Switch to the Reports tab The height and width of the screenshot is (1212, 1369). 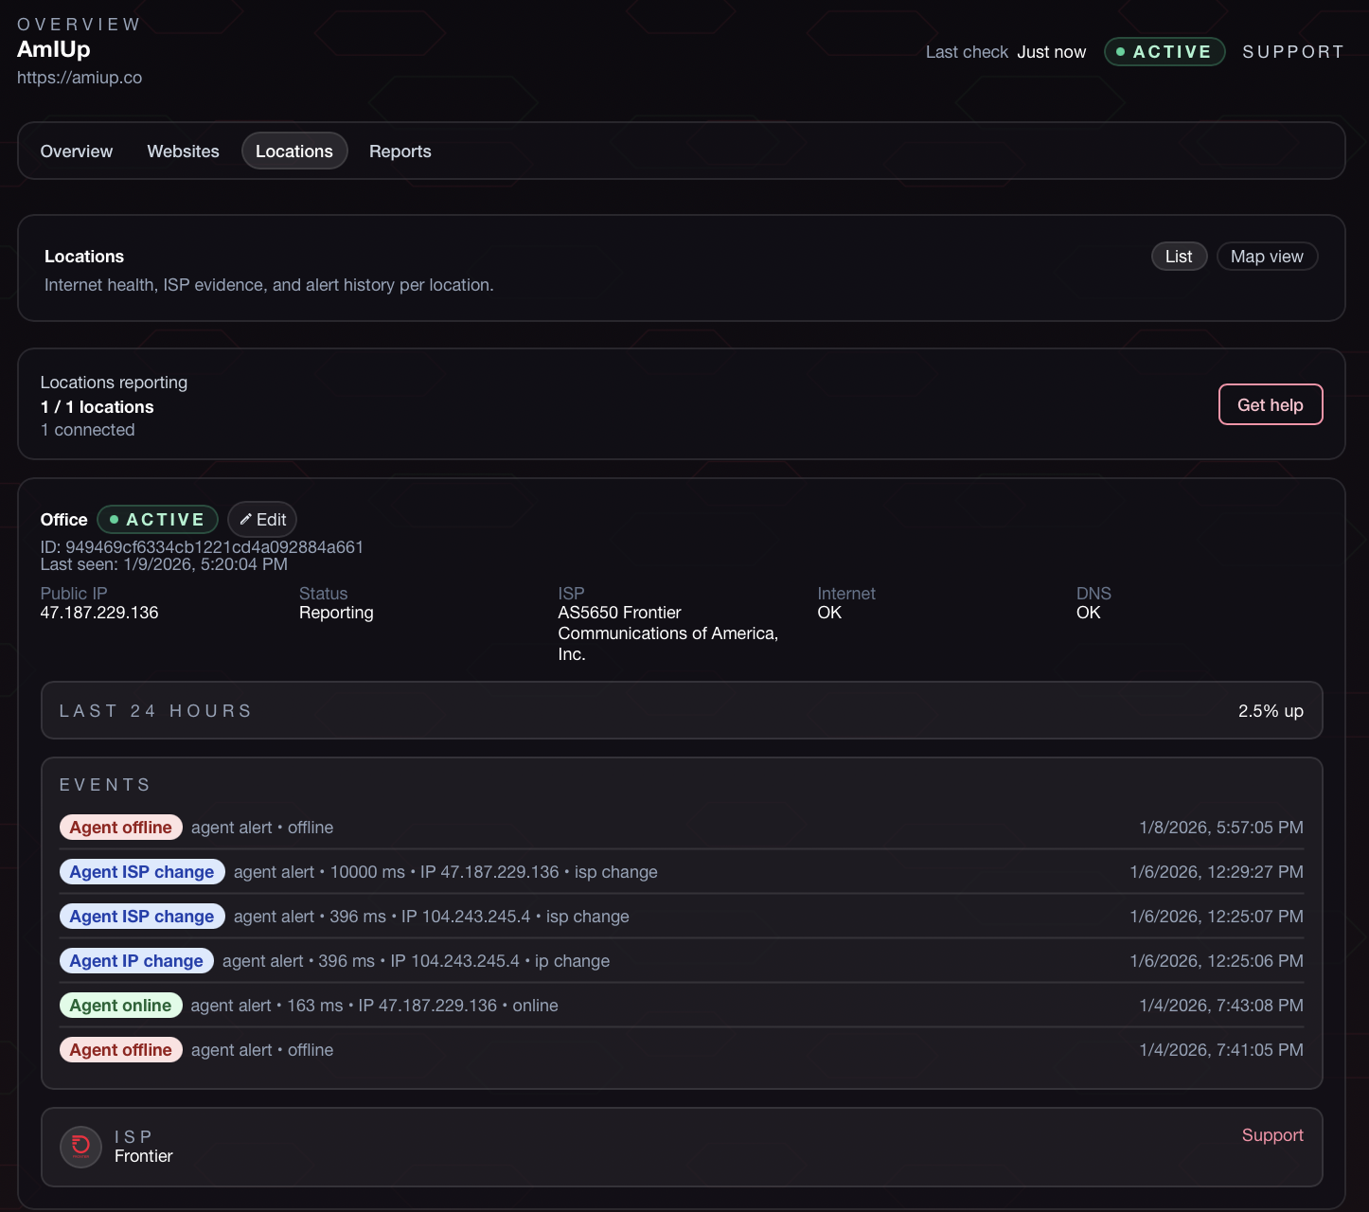click(400, 151)
